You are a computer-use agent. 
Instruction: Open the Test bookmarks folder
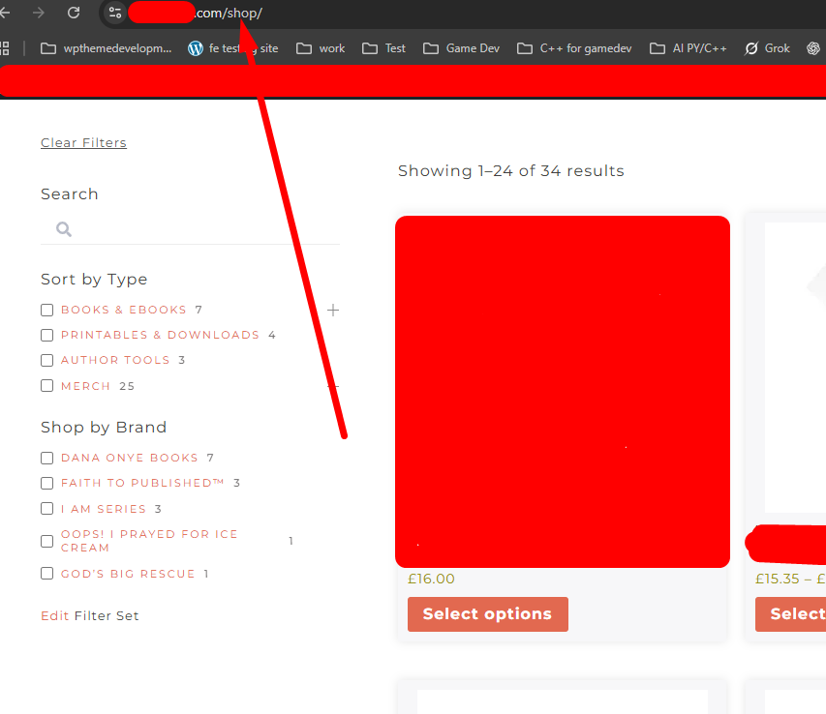tap(384, 48)
